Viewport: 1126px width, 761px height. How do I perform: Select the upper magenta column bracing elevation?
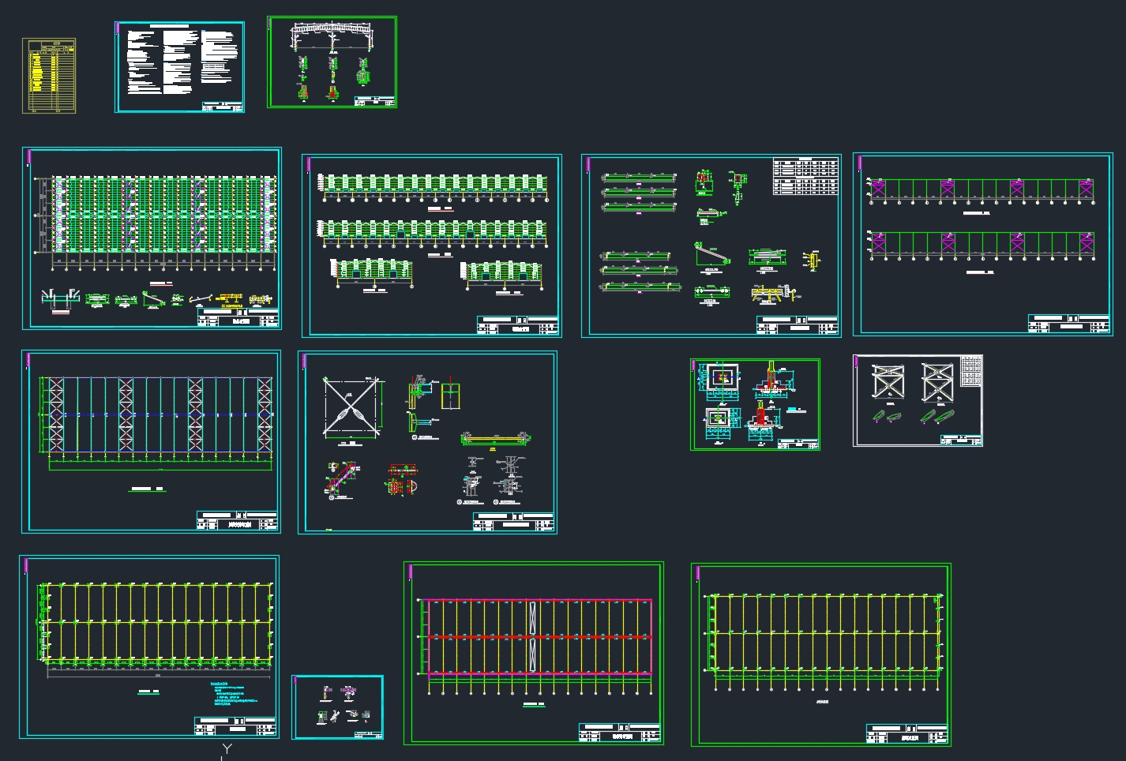coord(981,189)
